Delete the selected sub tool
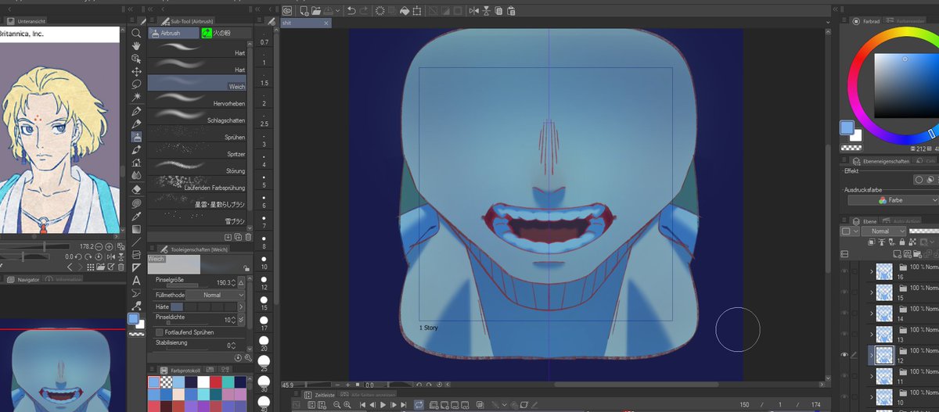Screen dimensions: 939x412 pyautogui.click(x=249, y=236)
